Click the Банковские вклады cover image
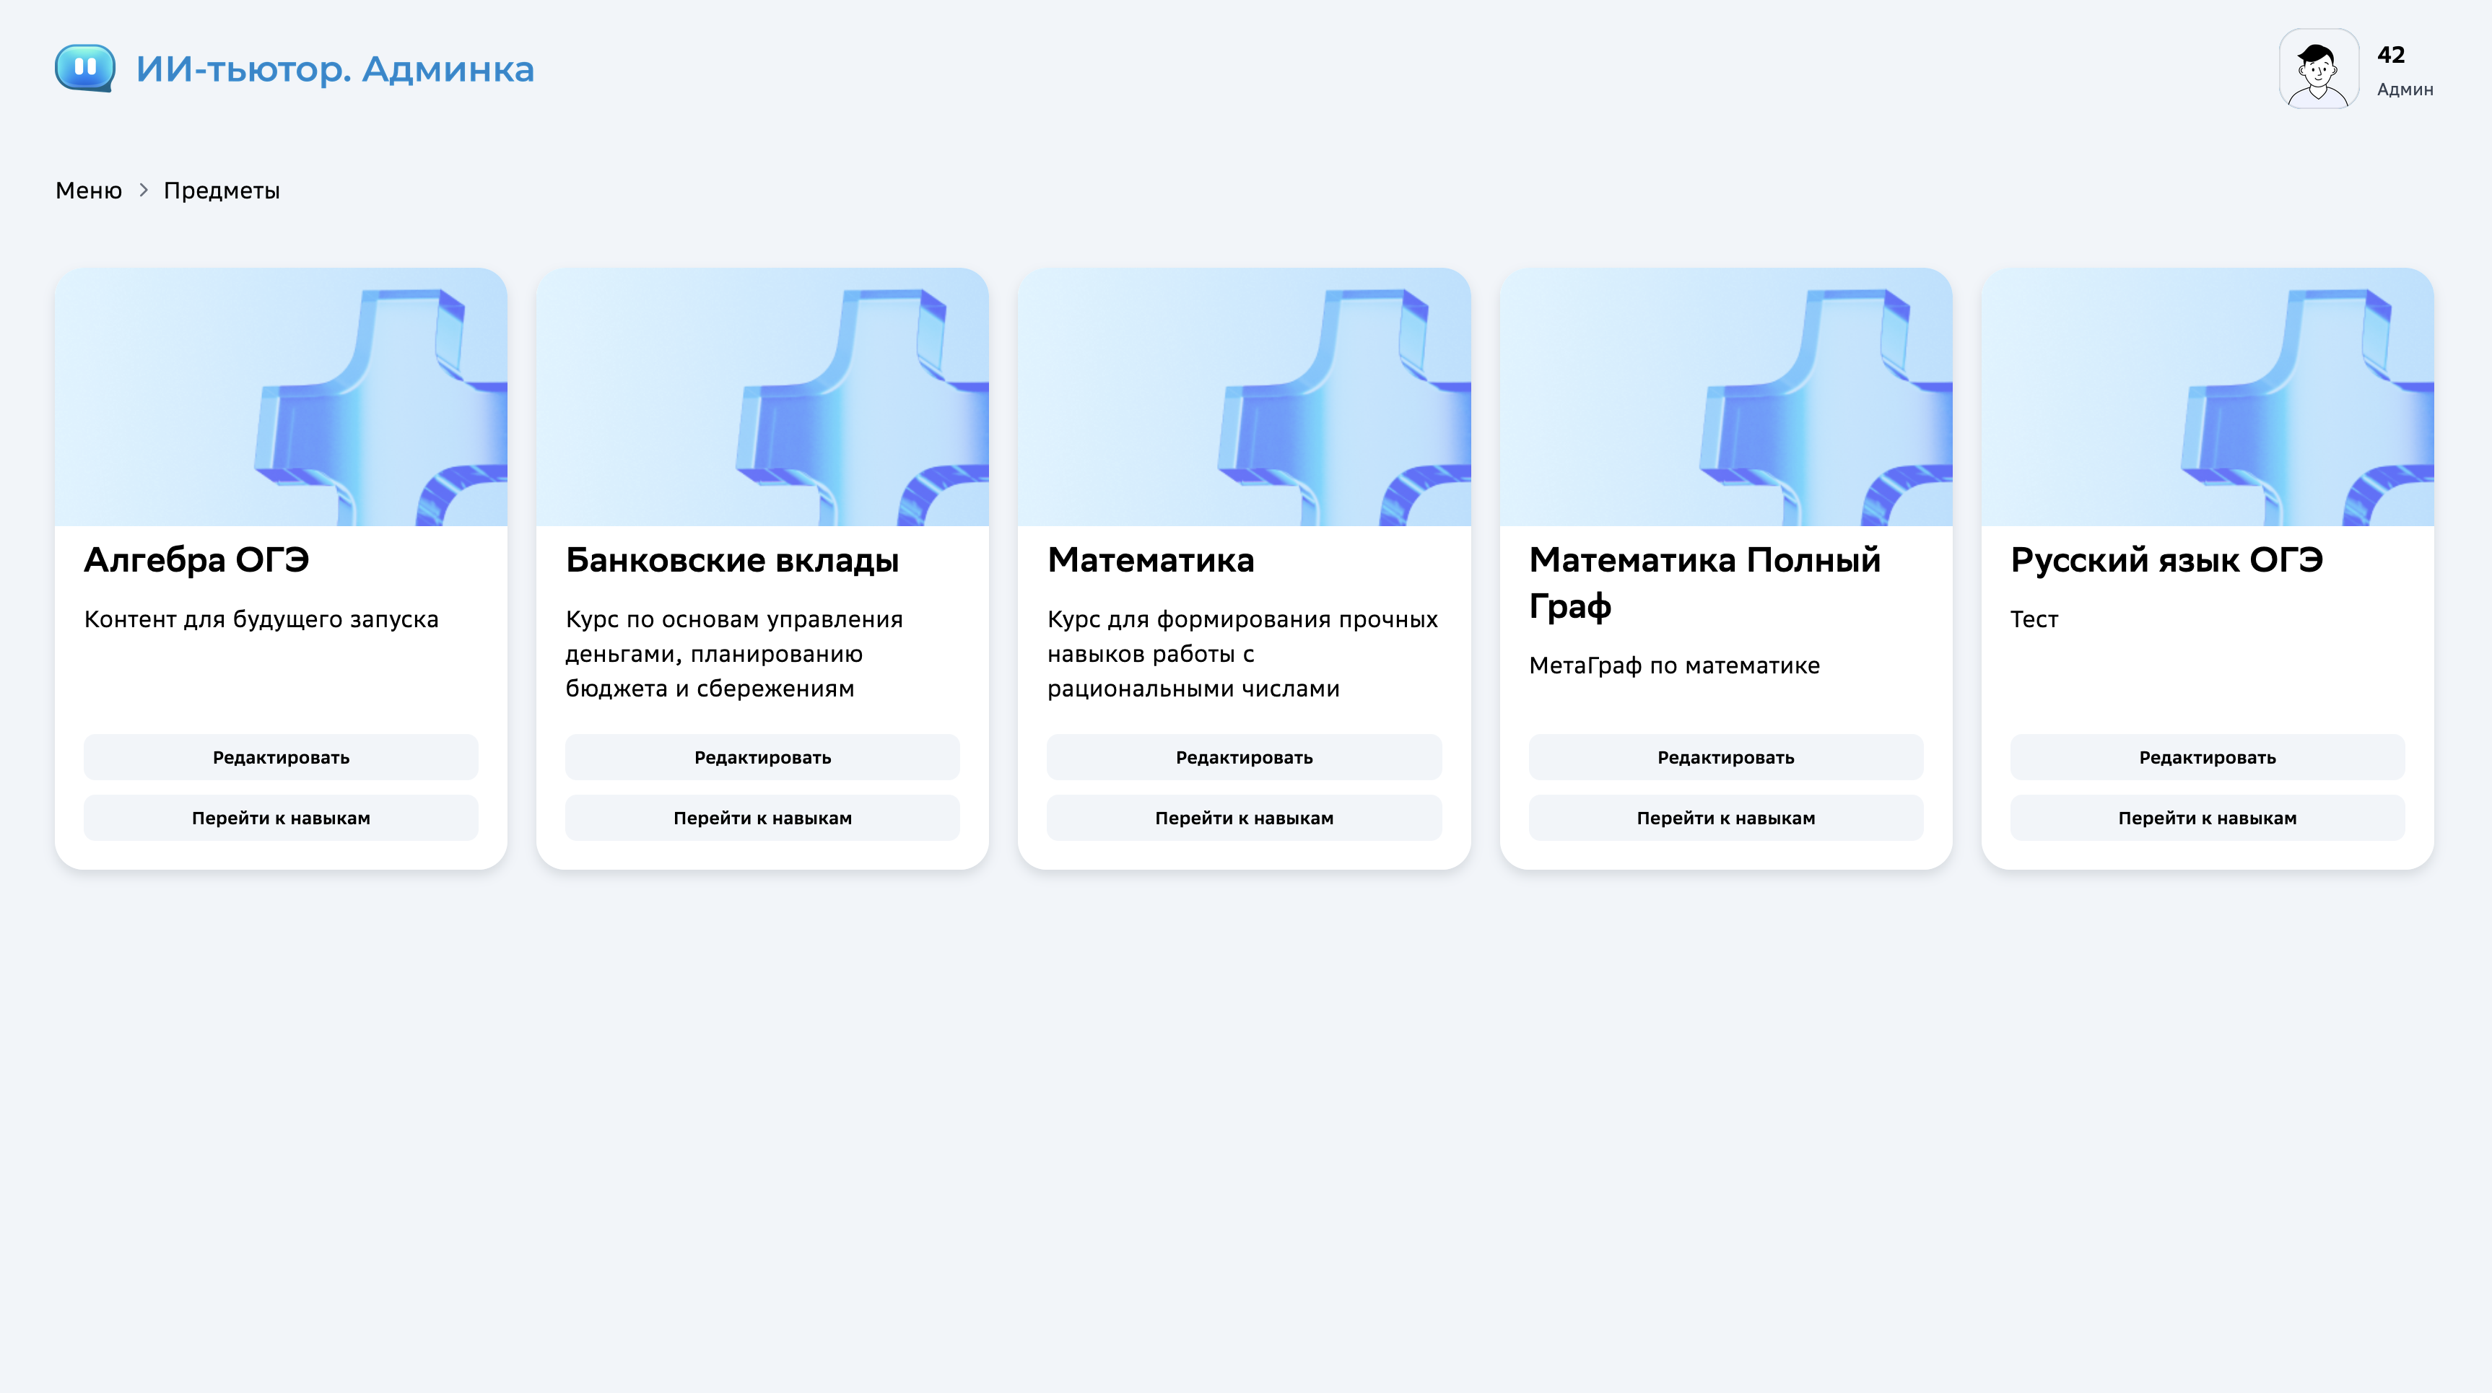 tap(762, 398)
